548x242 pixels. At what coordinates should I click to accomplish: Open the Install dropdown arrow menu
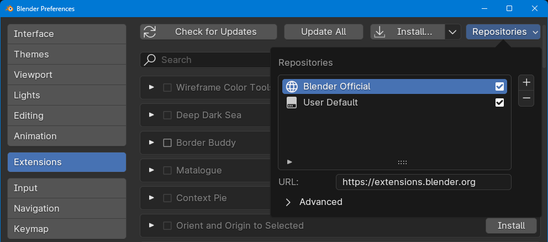(x=452, y=32)
